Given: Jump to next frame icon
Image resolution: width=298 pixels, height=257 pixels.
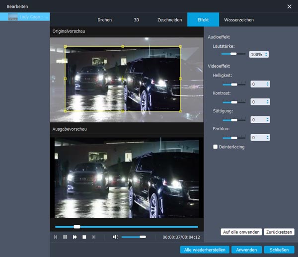Looking at the screenshot, I should point(94,237).
